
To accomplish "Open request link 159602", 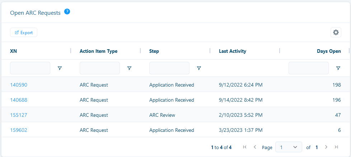I will [19, 130].
